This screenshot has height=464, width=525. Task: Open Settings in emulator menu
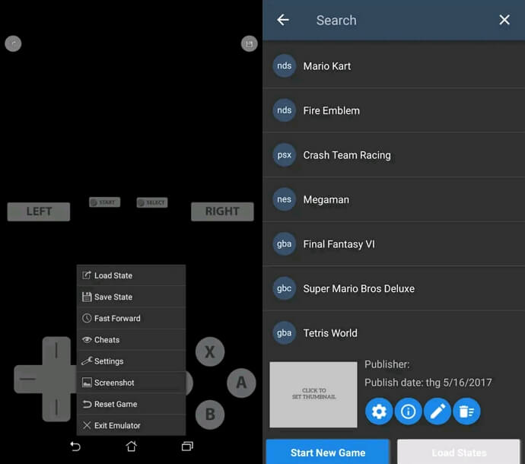pos(131,361)
